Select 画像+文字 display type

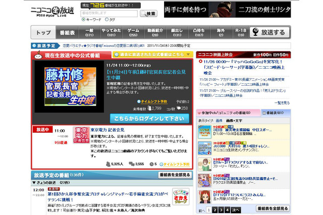point(234,121)
